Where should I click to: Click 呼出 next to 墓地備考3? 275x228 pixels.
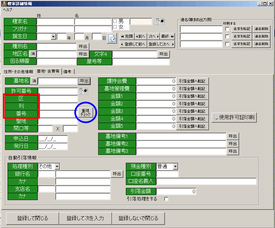click(x=233, y=151)
